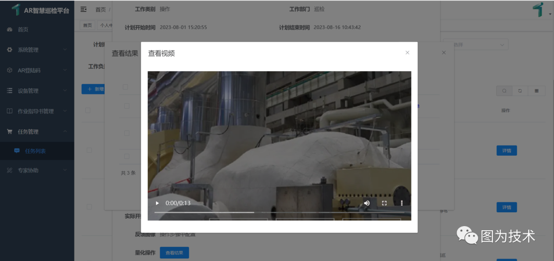Click the 系统管理 gear icon
Viewport: 554px width, 261px height.
[10, 50]
